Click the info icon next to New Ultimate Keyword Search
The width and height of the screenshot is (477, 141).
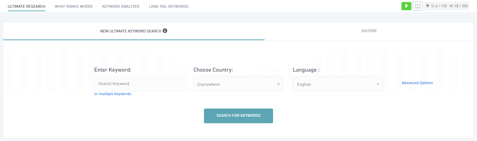(x=165, y=31)
